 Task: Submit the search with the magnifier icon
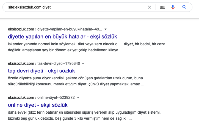(184, 7)
